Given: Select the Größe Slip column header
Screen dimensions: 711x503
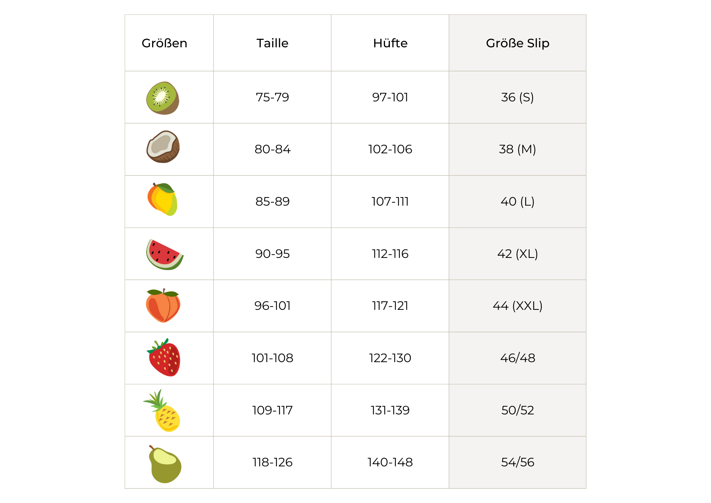Looking at the screenshot, I should (517, 43).
